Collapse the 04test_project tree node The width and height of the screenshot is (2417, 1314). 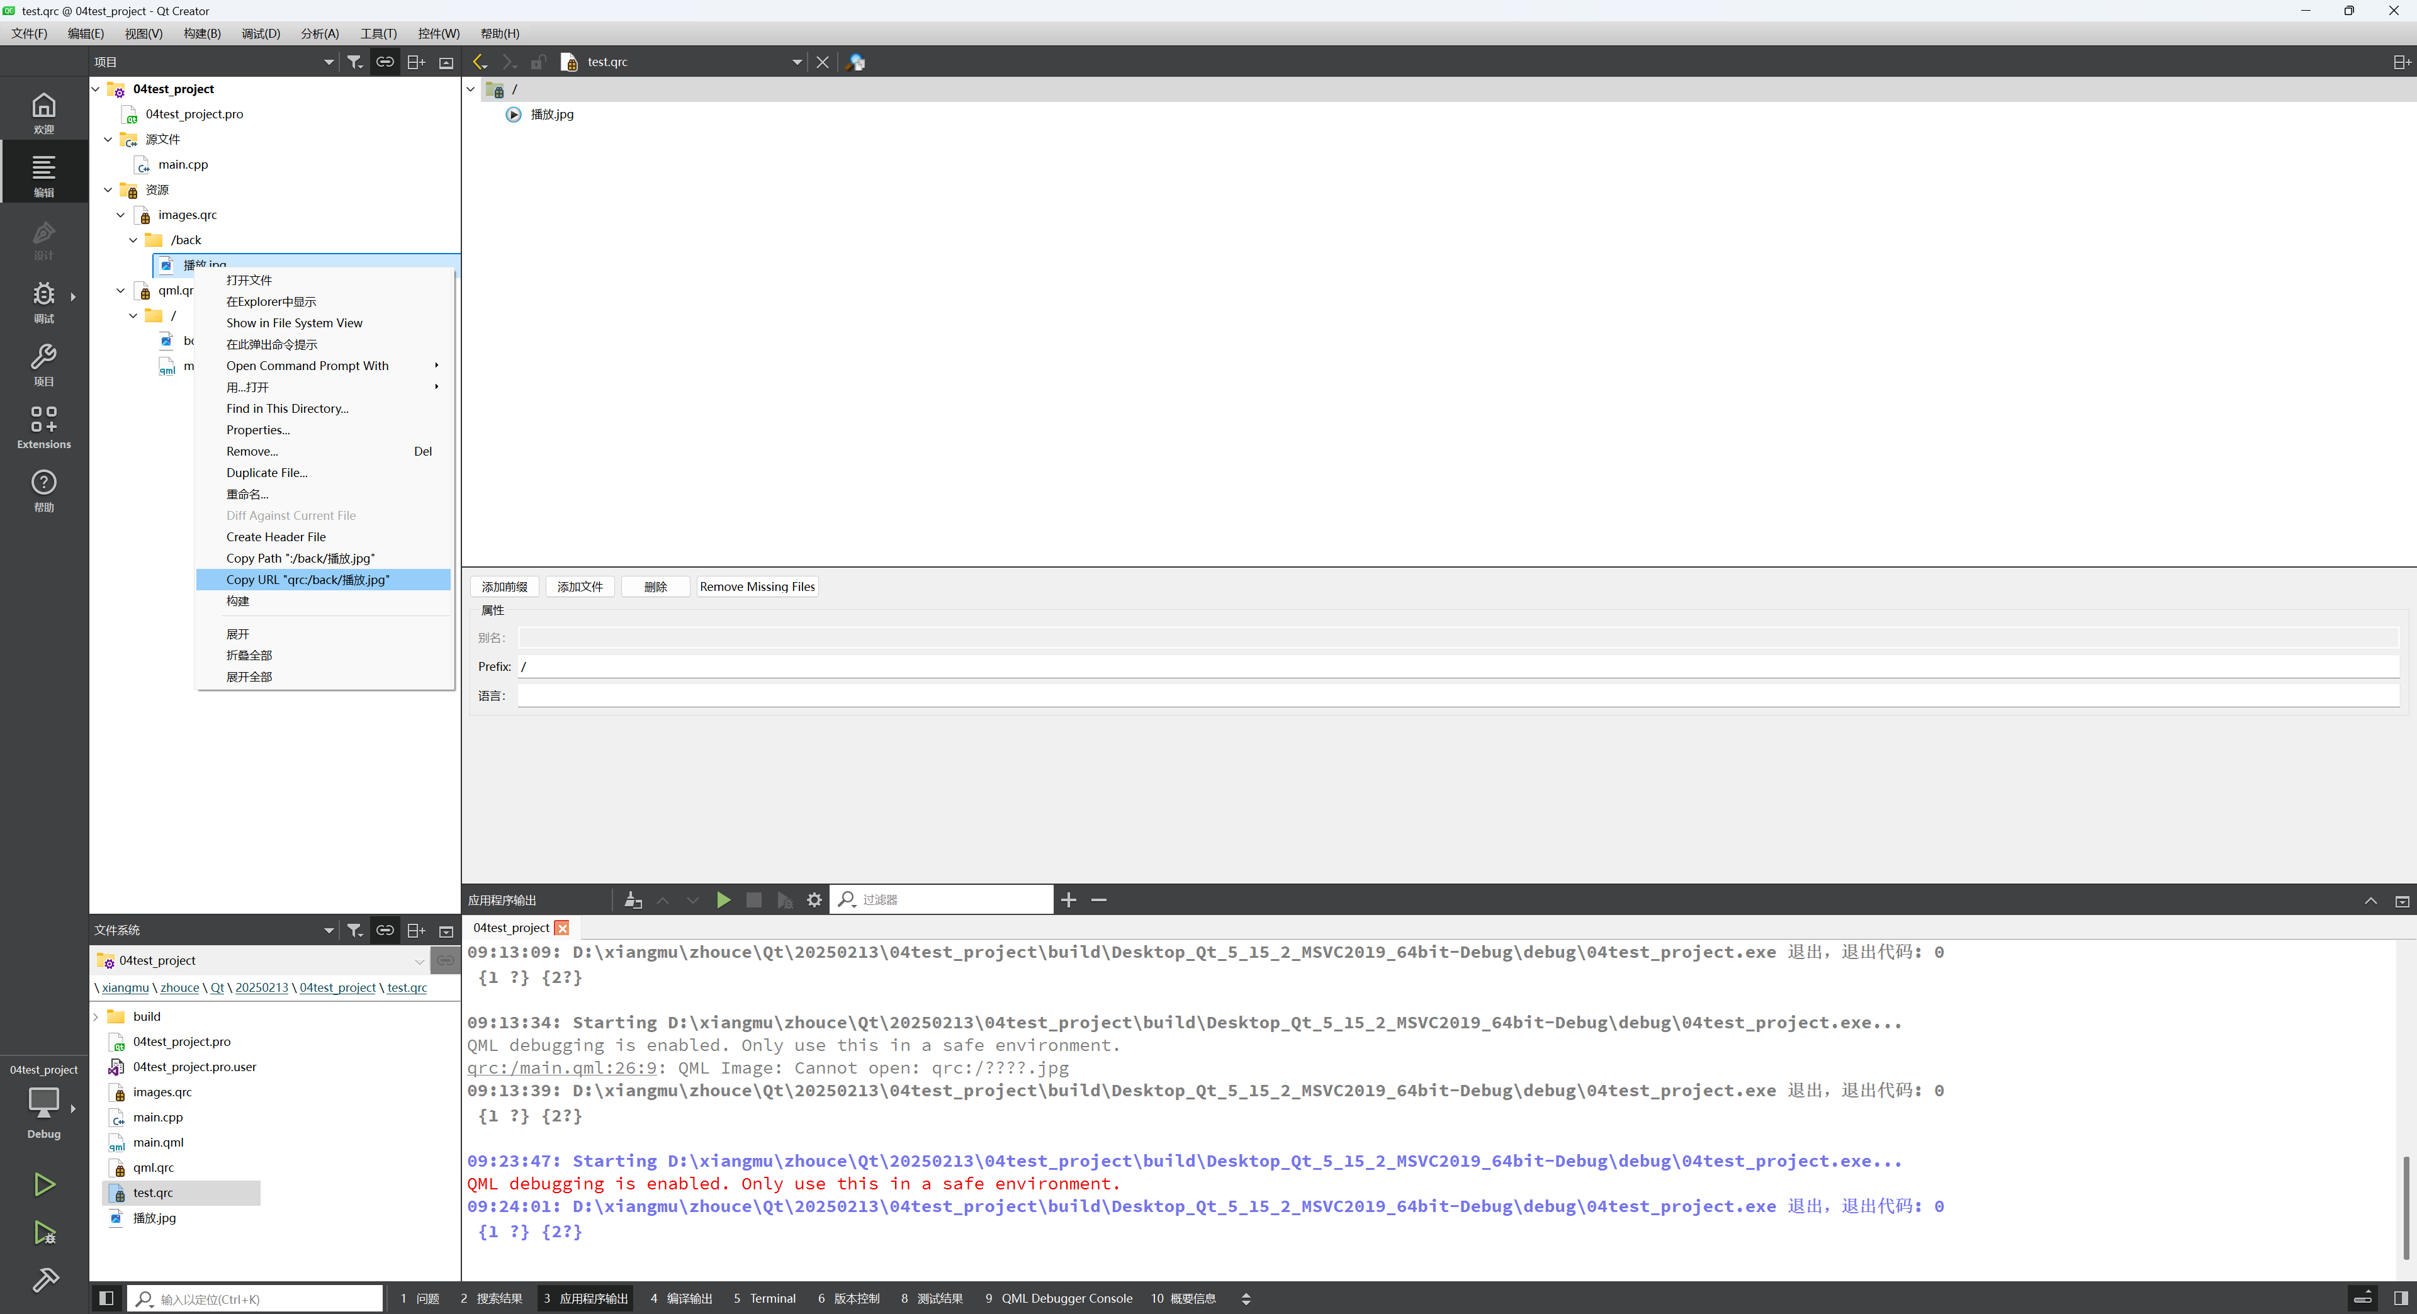(x=96, y=89)
